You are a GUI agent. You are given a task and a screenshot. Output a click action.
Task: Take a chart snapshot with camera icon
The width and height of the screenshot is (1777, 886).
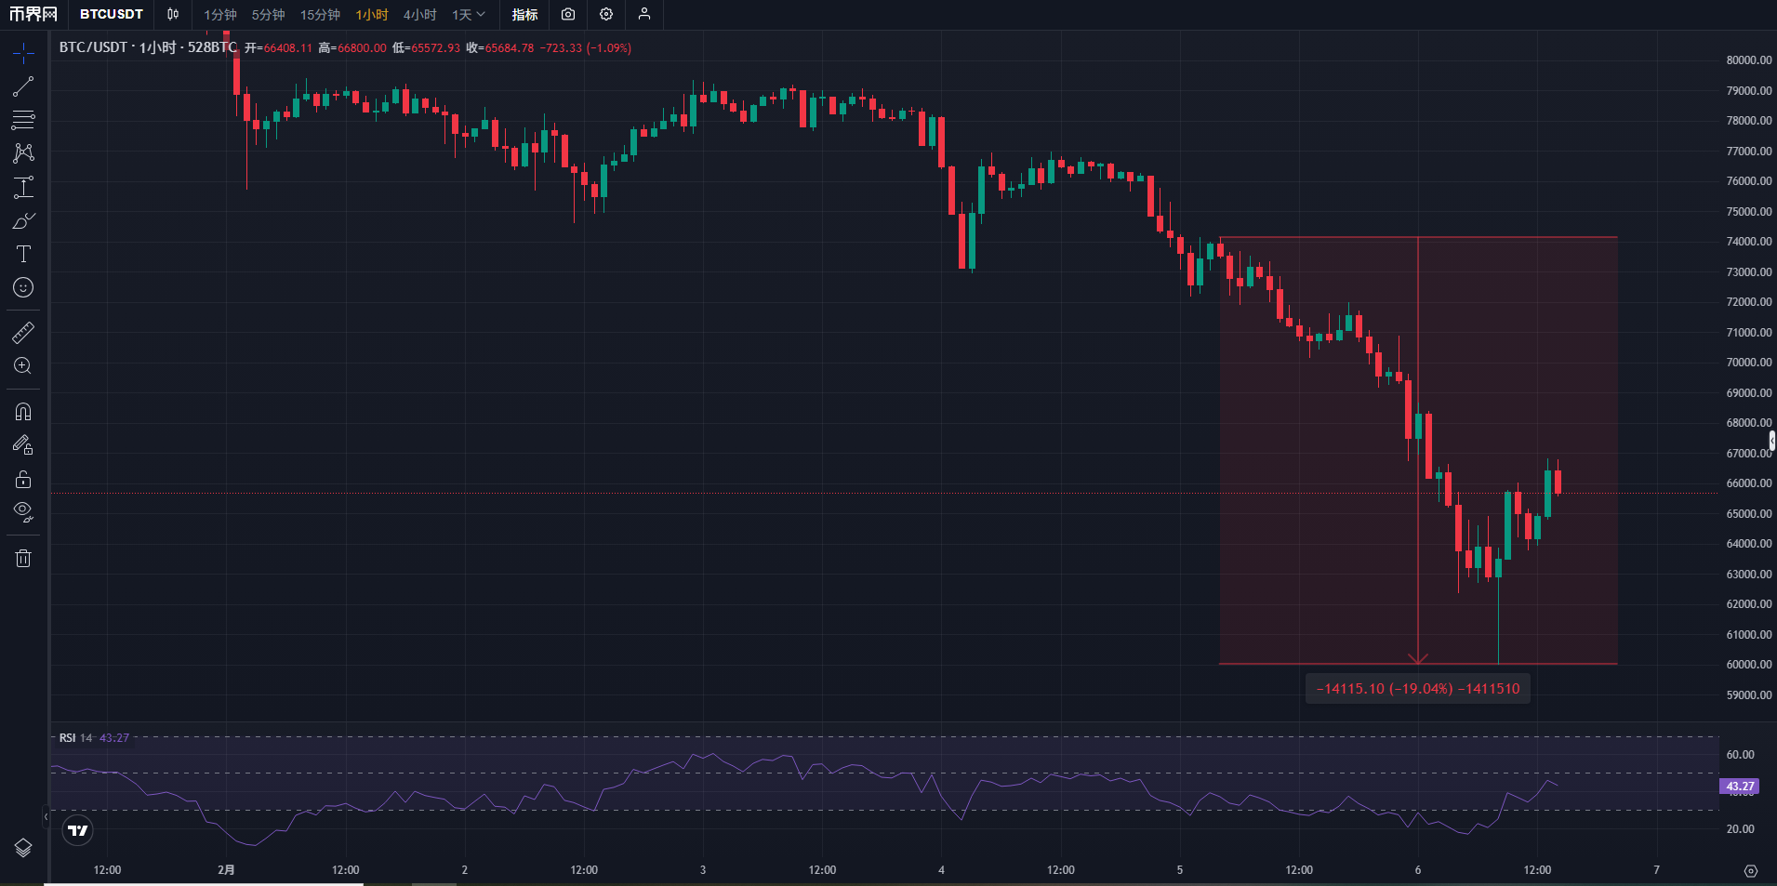pos(568,15)
